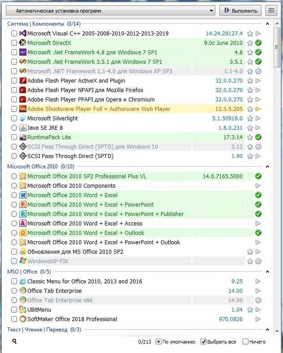
Task: Tick checkbox for Adobe Flash Player NPAPI Firefox
Action: (x=14, y=90)
